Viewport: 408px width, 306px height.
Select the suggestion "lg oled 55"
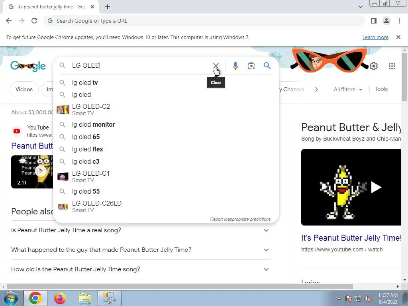(166, 192)
